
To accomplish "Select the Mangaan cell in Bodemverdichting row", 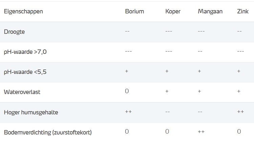I will pyautogui.click(x=201, y=132).
